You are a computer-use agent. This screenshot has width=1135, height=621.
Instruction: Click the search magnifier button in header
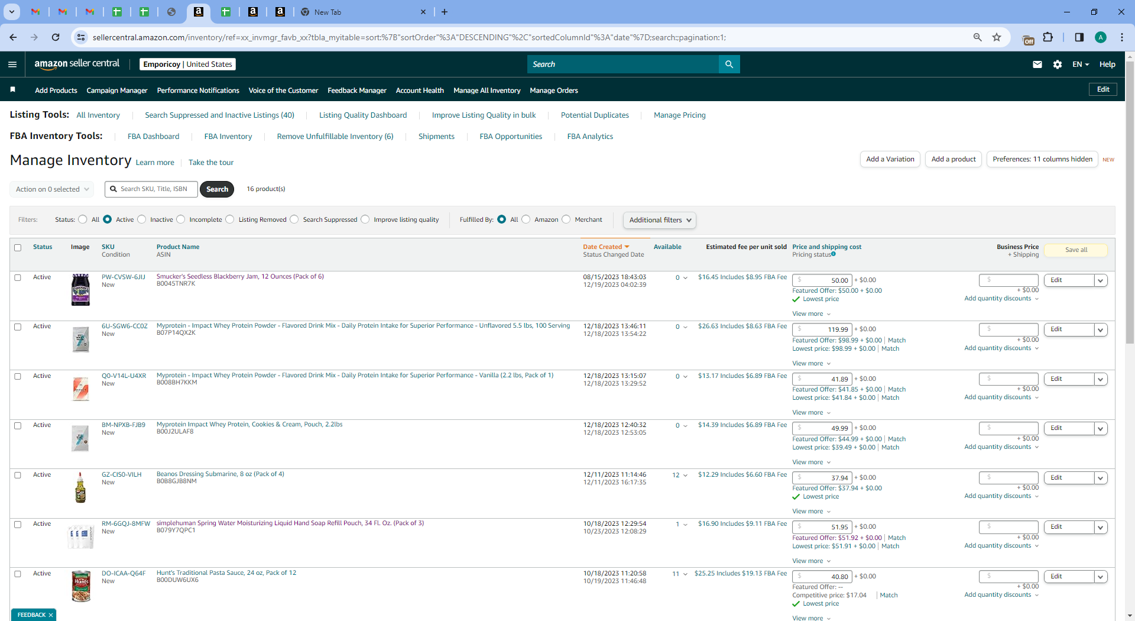pos(729,64)
